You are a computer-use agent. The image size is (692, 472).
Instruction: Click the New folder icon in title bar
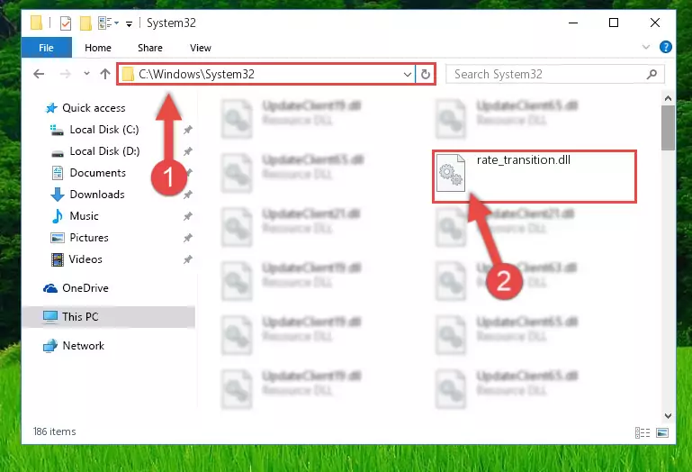point(85,23)
